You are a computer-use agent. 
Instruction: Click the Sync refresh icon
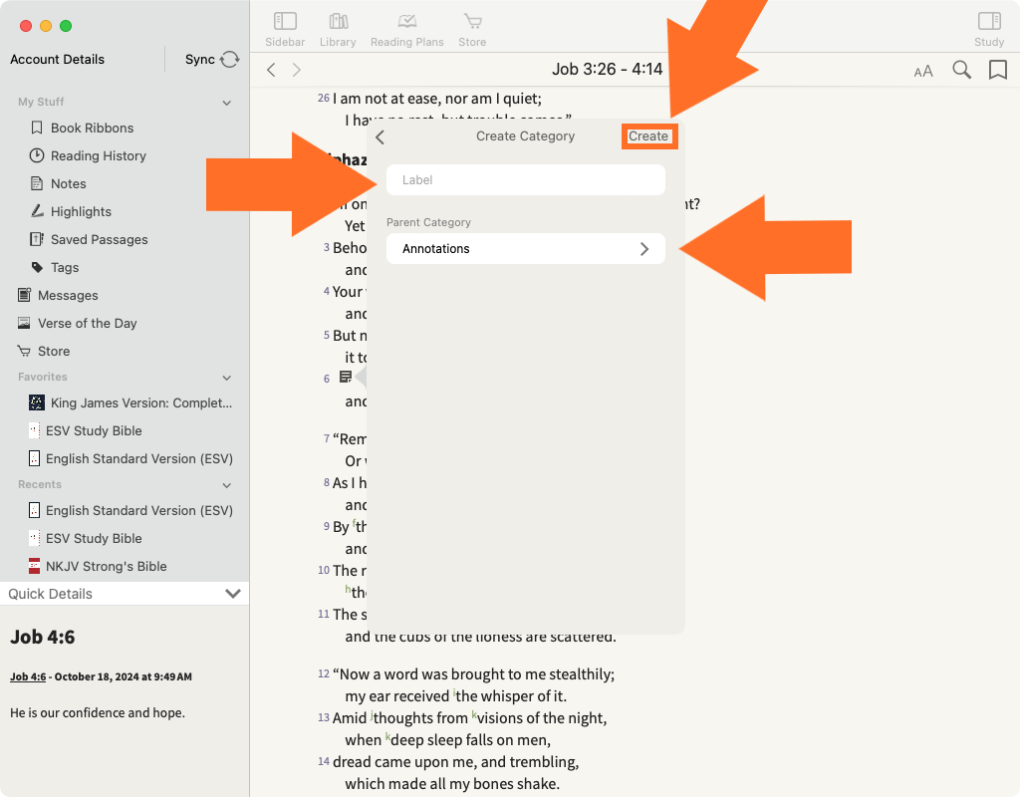point(230,60)
